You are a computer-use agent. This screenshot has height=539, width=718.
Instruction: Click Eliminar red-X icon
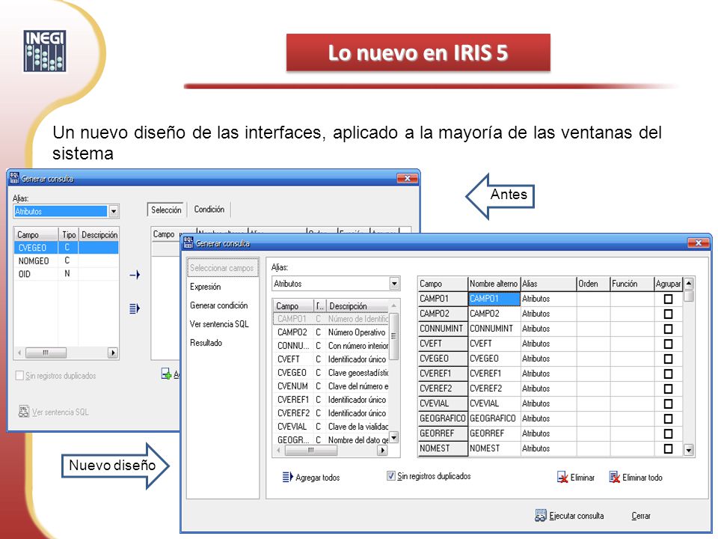point(562,477)
